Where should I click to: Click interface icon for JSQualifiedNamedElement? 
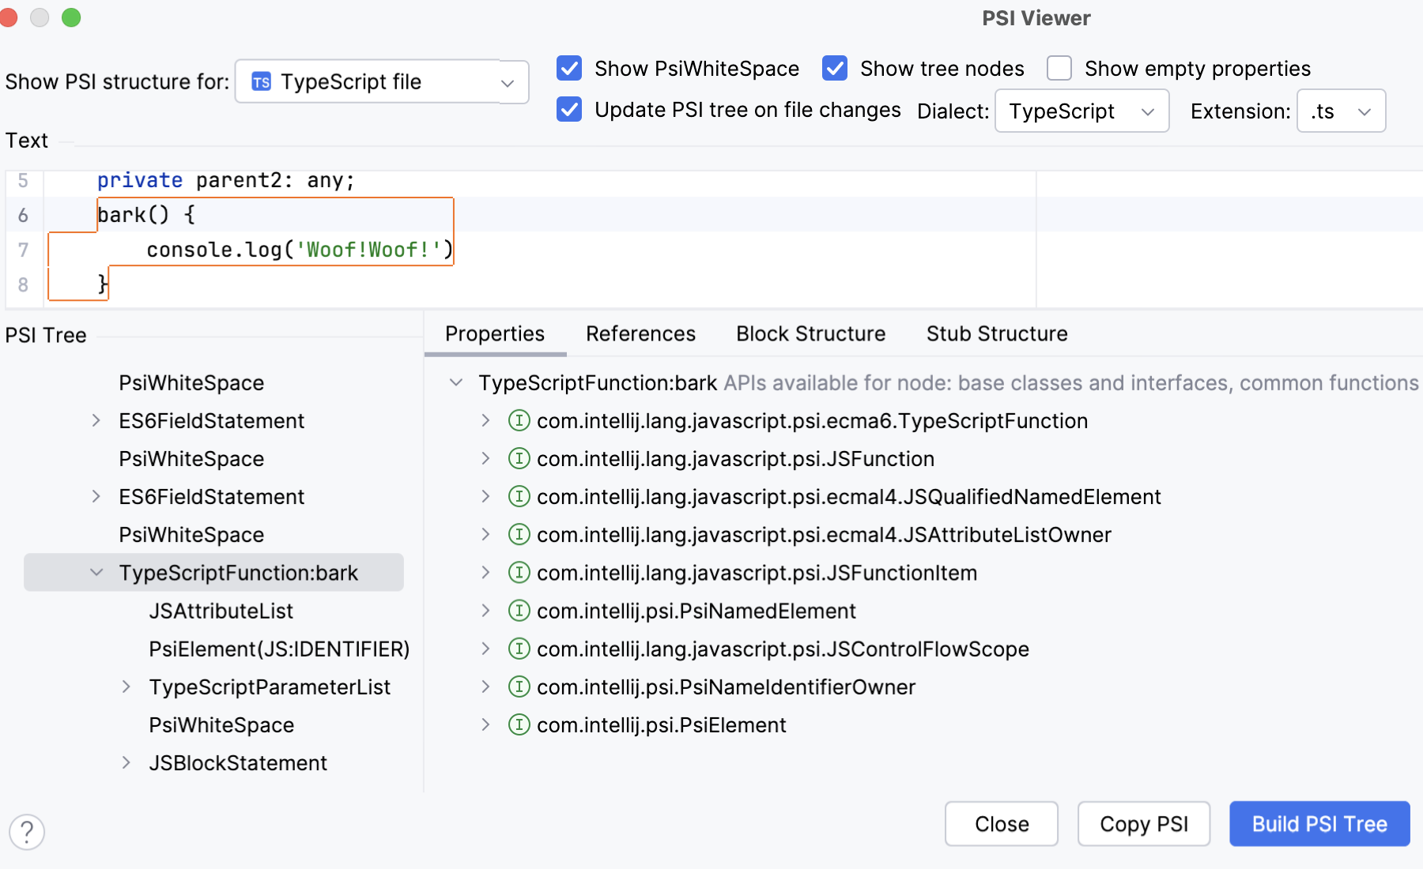(x=519, y=496)
